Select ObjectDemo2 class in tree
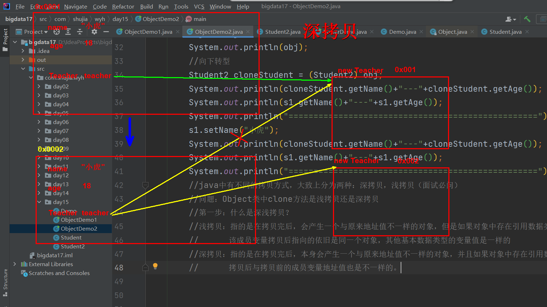 point(79,228)
